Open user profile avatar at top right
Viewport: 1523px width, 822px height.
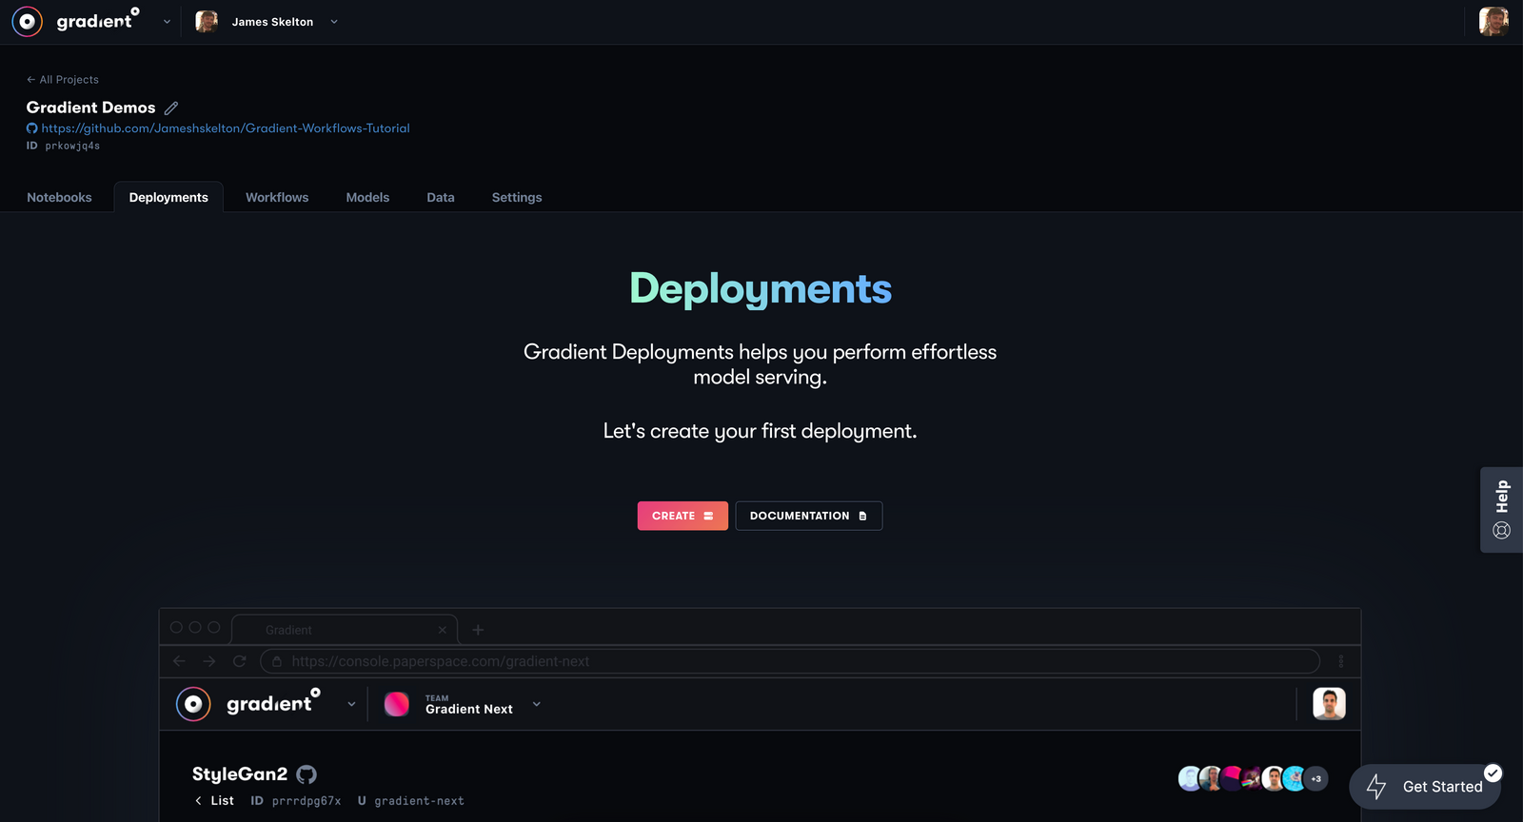pyautogui.click(x=1493, y=21)
